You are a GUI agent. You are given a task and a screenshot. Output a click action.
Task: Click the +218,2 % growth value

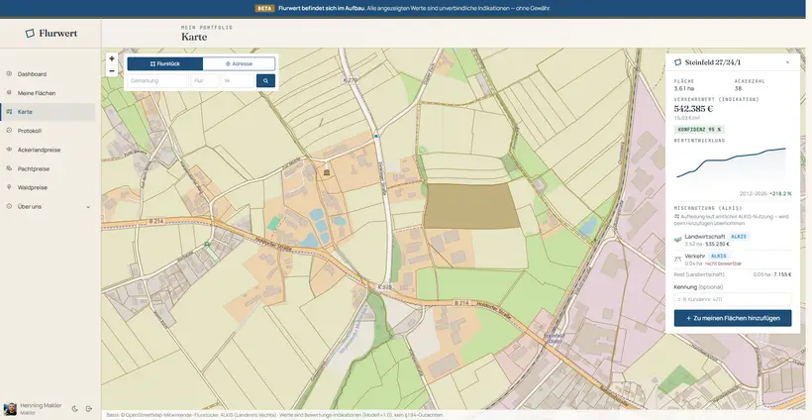tap(781, 194)
